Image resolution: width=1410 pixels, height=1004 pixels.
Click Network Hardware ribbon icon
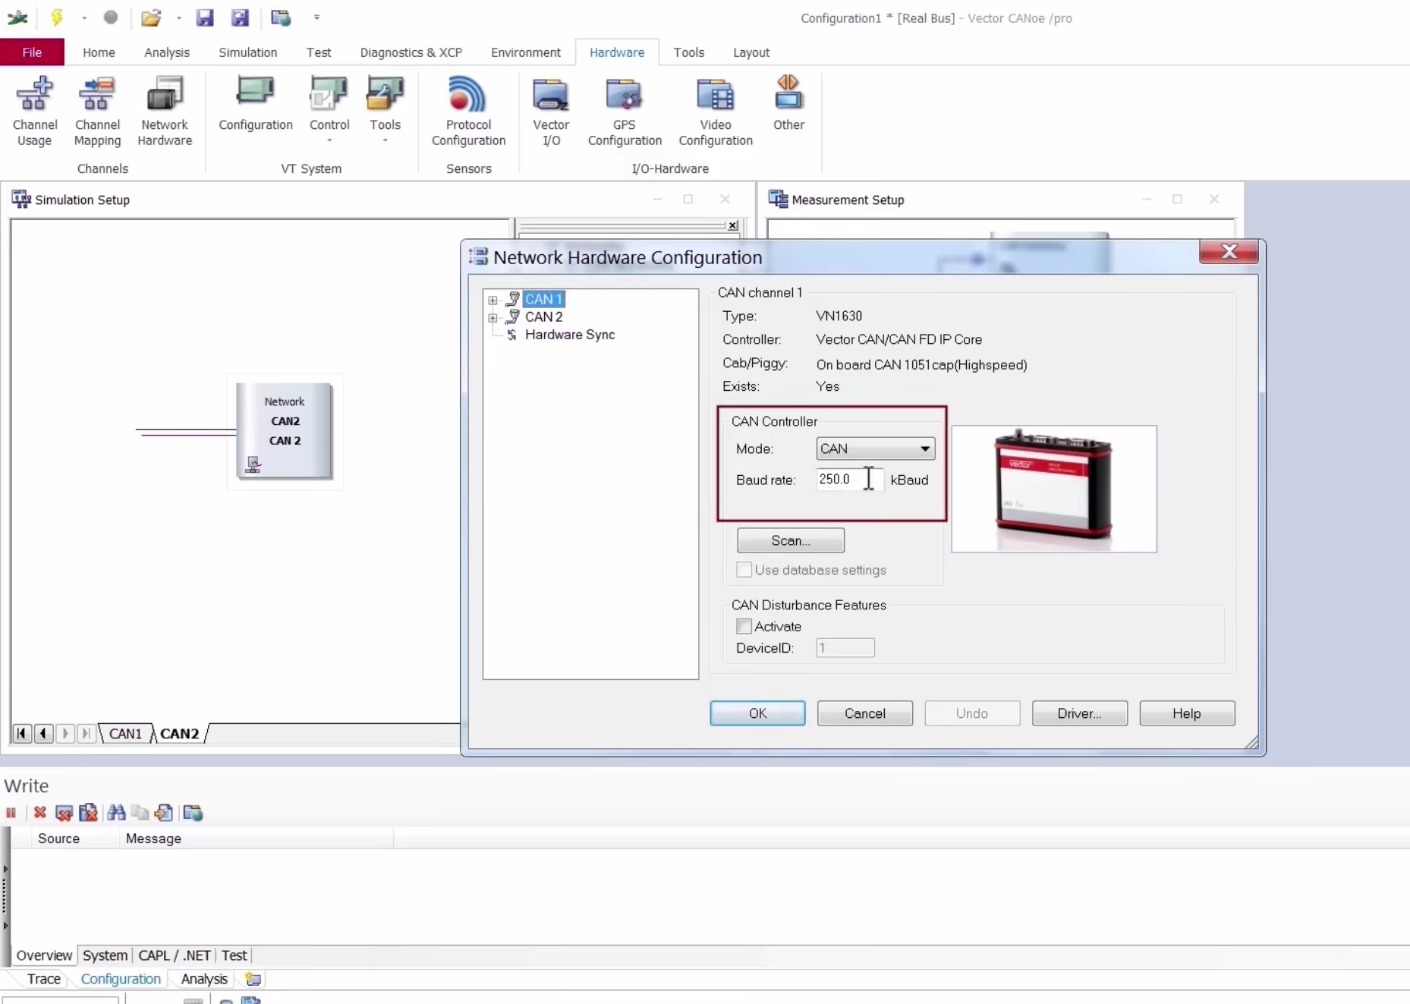(165, 111)
